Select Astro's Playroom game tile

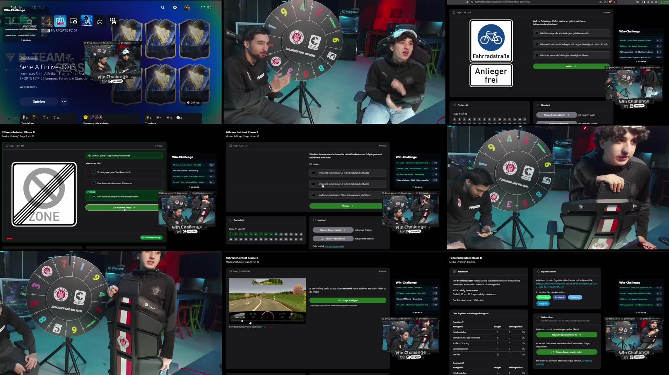tap(87, 21)
